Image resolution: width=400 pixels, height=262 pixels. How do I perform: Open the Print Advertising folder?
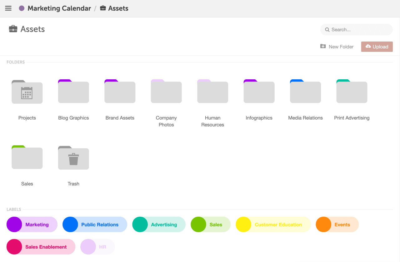pos(352,92)
